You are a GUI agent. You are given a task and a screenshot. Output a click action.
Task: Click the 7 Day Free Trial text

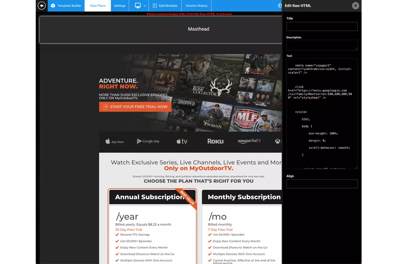[220, 230]
